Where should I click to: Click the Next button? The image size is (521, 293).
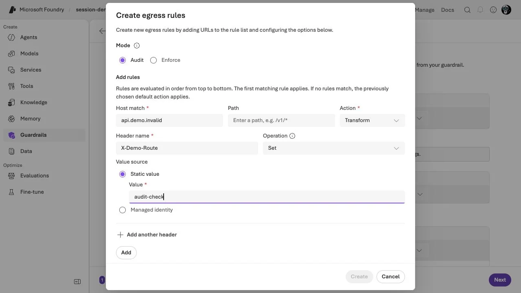click(x=500, y=280)
